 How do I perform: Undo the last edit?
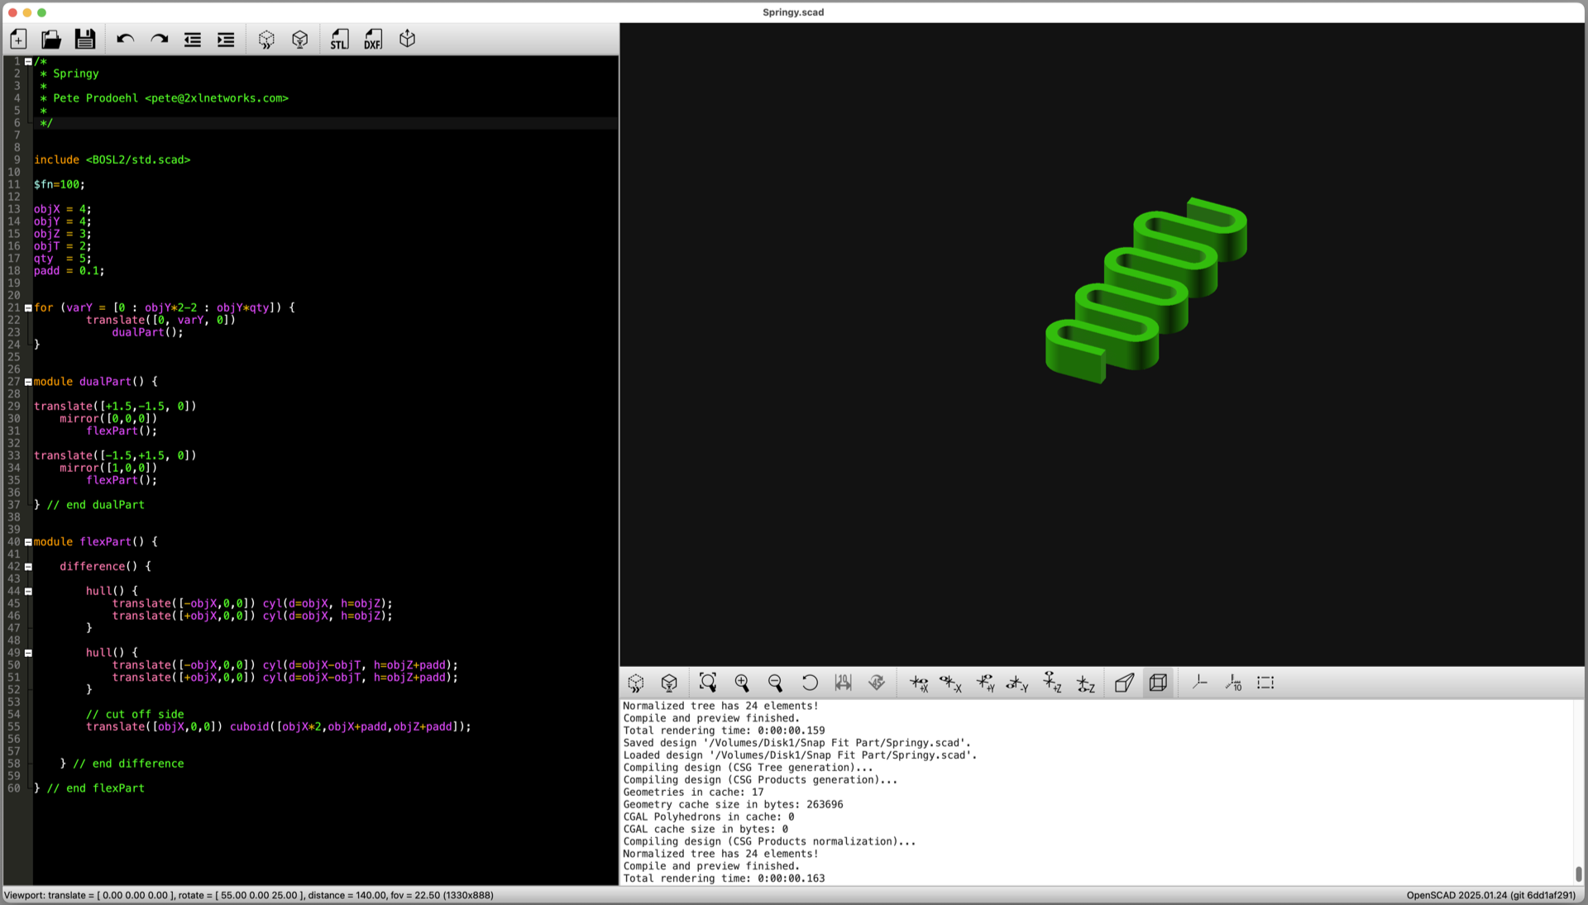[x=126, y=39]
